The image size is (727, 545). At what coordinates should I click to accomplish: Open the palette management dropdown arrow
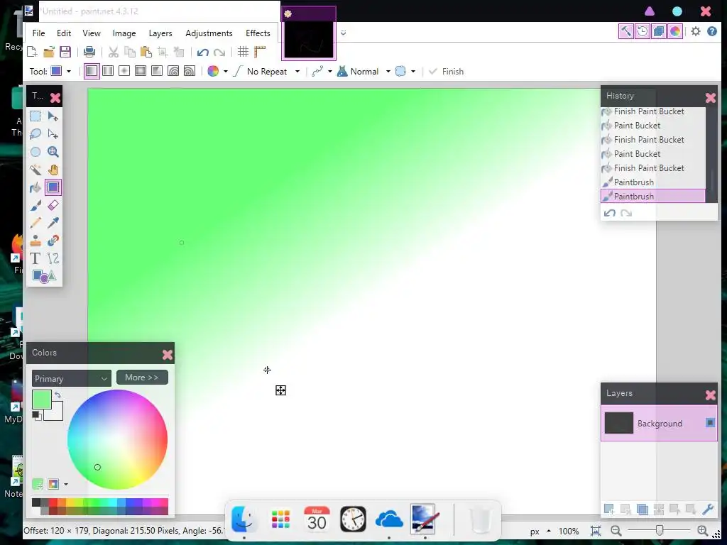pyautogui.click(x=66, y=484)
